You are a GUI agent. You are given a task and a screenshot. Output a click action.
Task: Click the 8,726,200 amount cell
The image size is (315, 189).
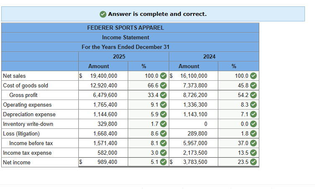pos(194,95)
